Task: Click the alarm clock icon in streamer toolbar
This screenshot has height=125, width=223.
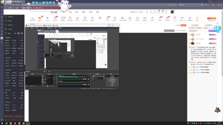Action: [62, 18]
